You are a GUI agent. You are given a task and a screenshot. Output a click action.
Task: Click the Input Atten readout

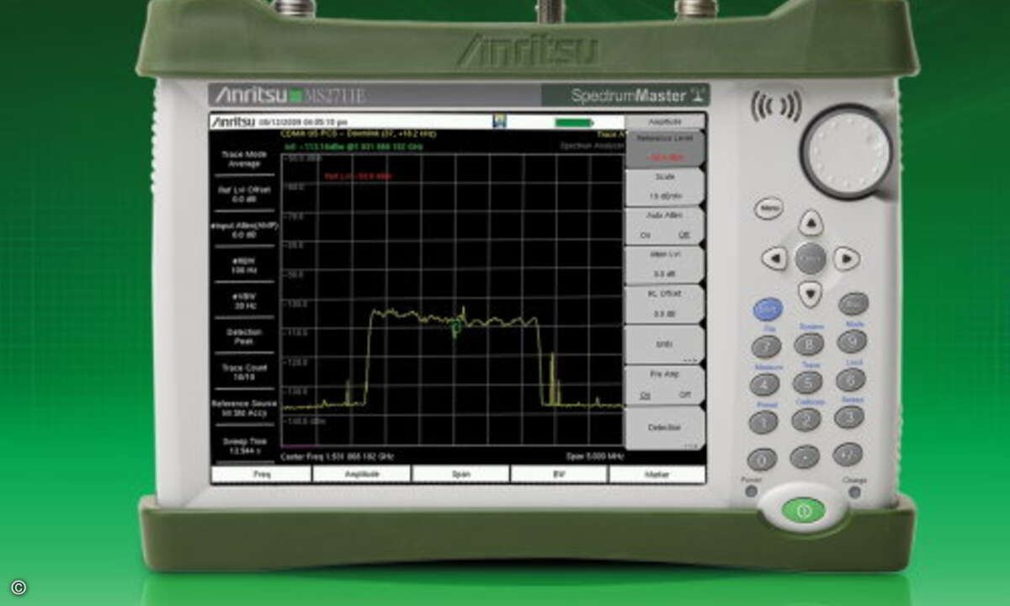[243, 231]
